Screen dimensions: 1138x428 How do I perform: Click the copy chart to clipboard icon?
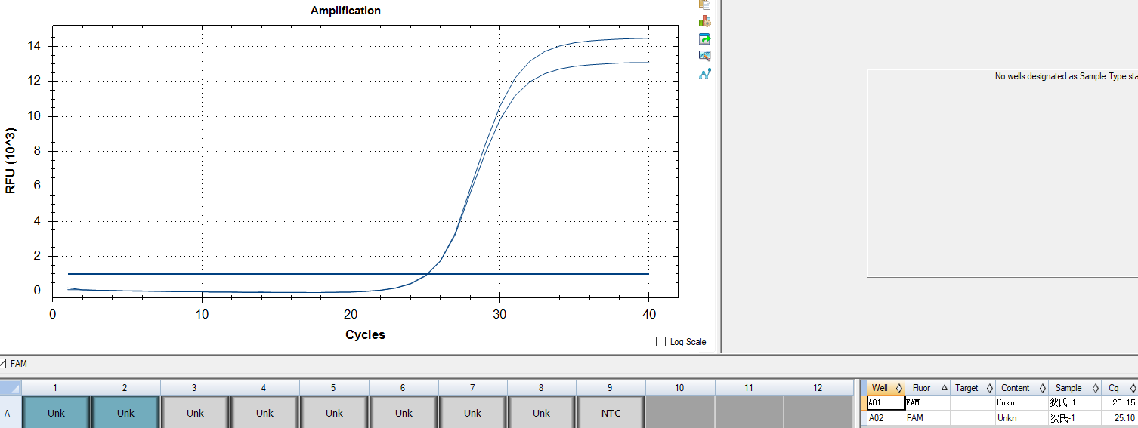coord(704,4)
